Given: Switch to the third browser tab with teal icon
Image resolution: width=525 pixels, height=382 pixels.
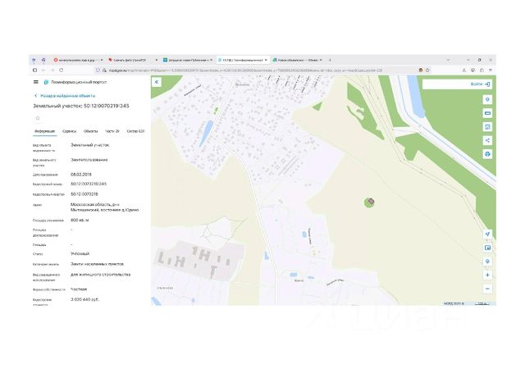Looking at the screenshot, I should [x=188, y=60].
